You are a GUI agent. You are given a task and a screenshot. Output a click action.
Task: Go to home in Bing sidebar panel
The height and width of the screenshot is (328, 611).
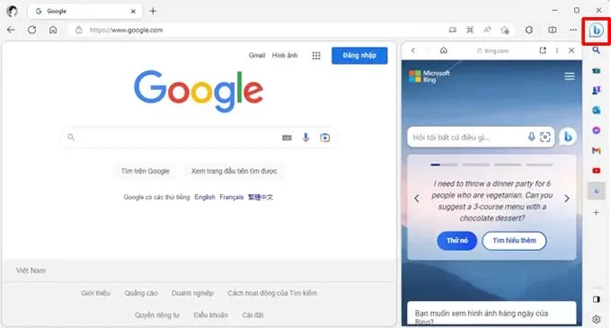[x=444, y=50]
